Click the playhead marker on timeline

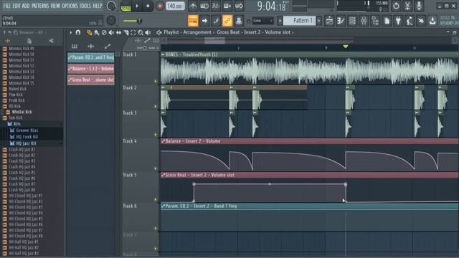click(346, 47)
